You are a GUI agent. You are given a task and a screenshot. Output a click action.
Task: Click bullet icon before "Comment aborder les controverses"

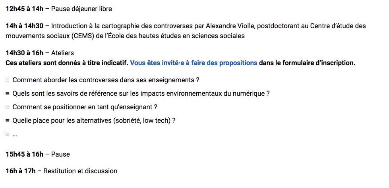click(x=8, y=80)
